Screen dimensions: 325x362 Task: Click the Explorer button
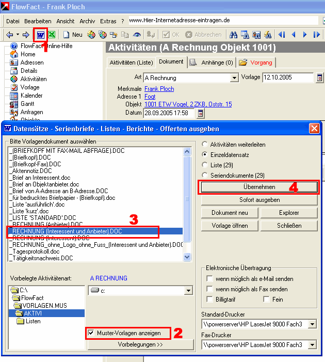click(x=289, y=213)
